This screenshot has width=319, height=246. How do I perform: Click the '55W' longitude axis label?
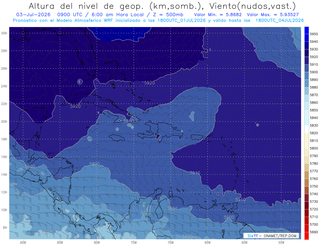(282, 243)
